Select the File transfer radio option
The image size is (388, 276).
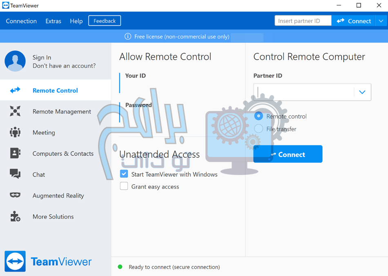[x=259, y=129]
